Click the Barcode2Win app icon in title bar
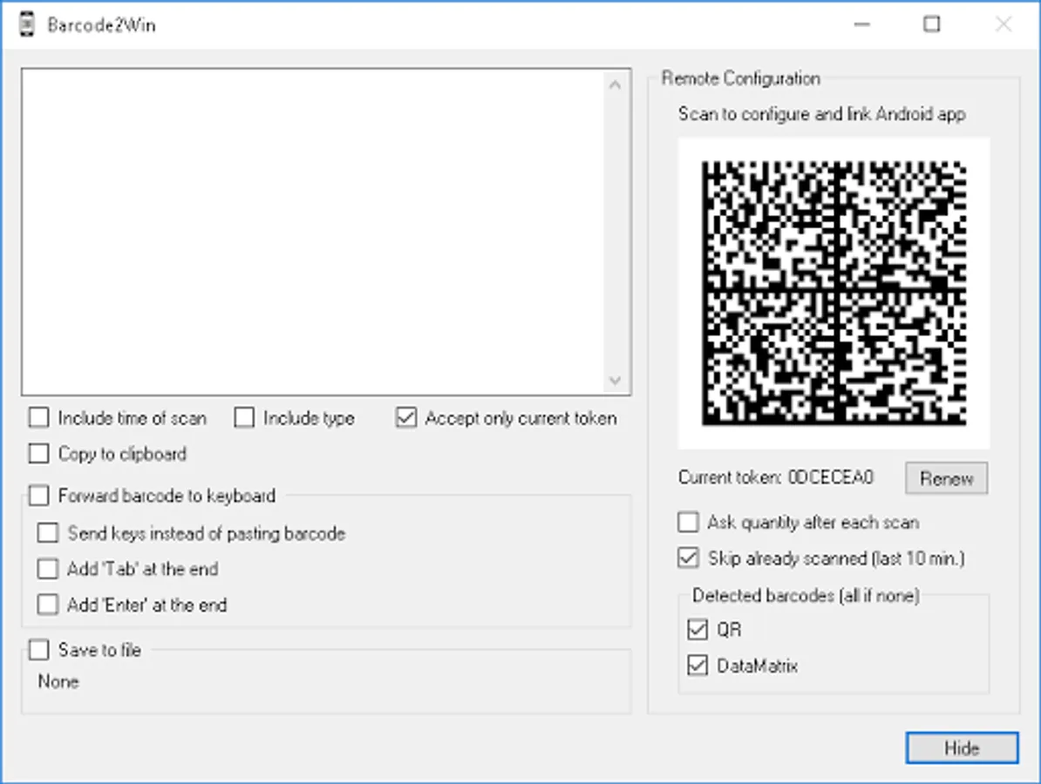The width and height of the screenshot is (1041, 784). click(x=26, y=24)
